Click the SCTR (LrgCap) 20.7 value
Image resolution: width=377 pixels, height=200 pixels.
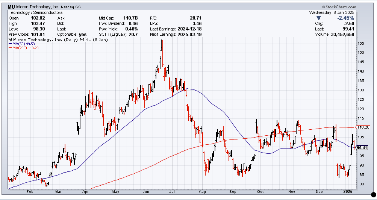133,34
